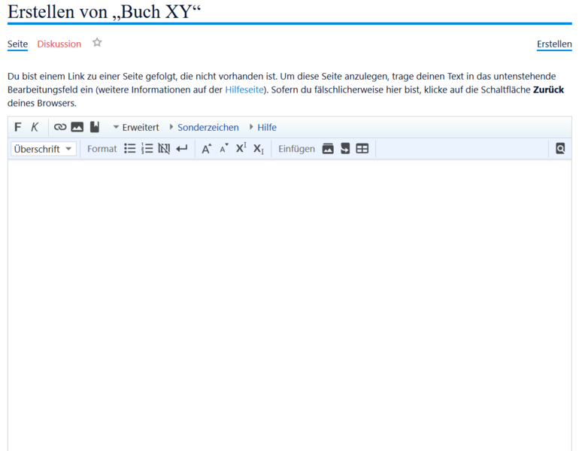The height and width of the screenshot is (451, 582).
Task: Insert a numbered list
Action: coord(147,149)
